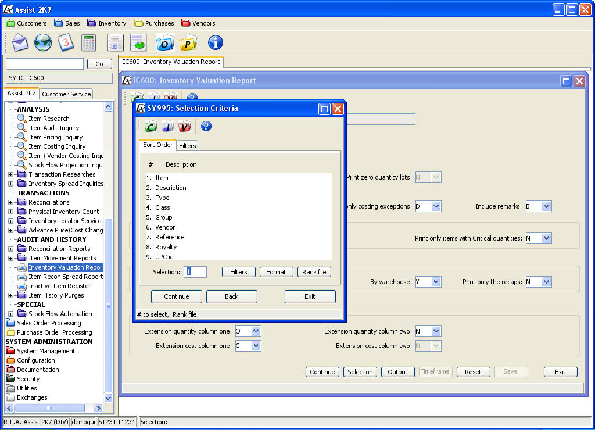Open help icon in IC600 window toolbar

click(192, 97)
